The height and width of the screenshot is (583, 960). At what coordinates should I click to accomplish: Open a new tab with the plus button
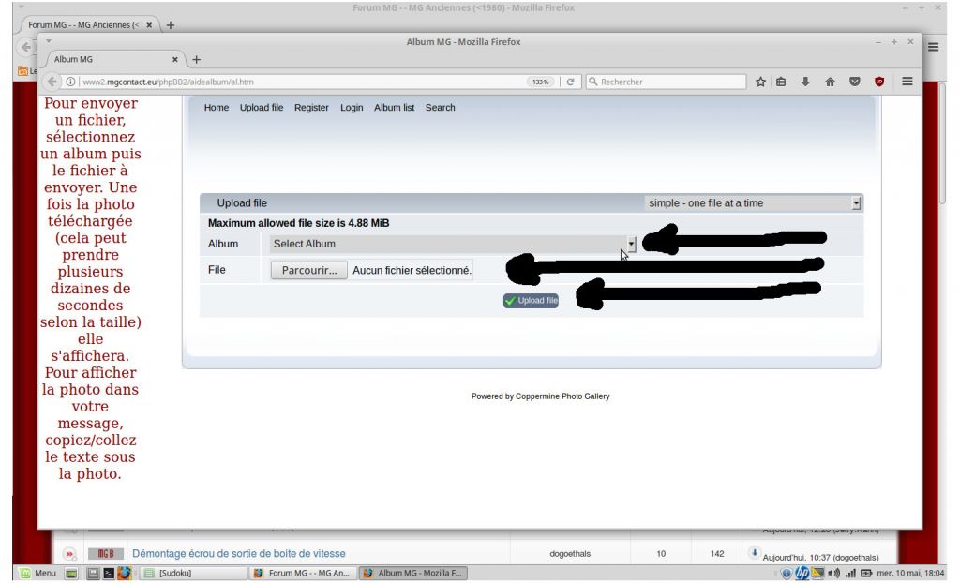click(197, 59)
